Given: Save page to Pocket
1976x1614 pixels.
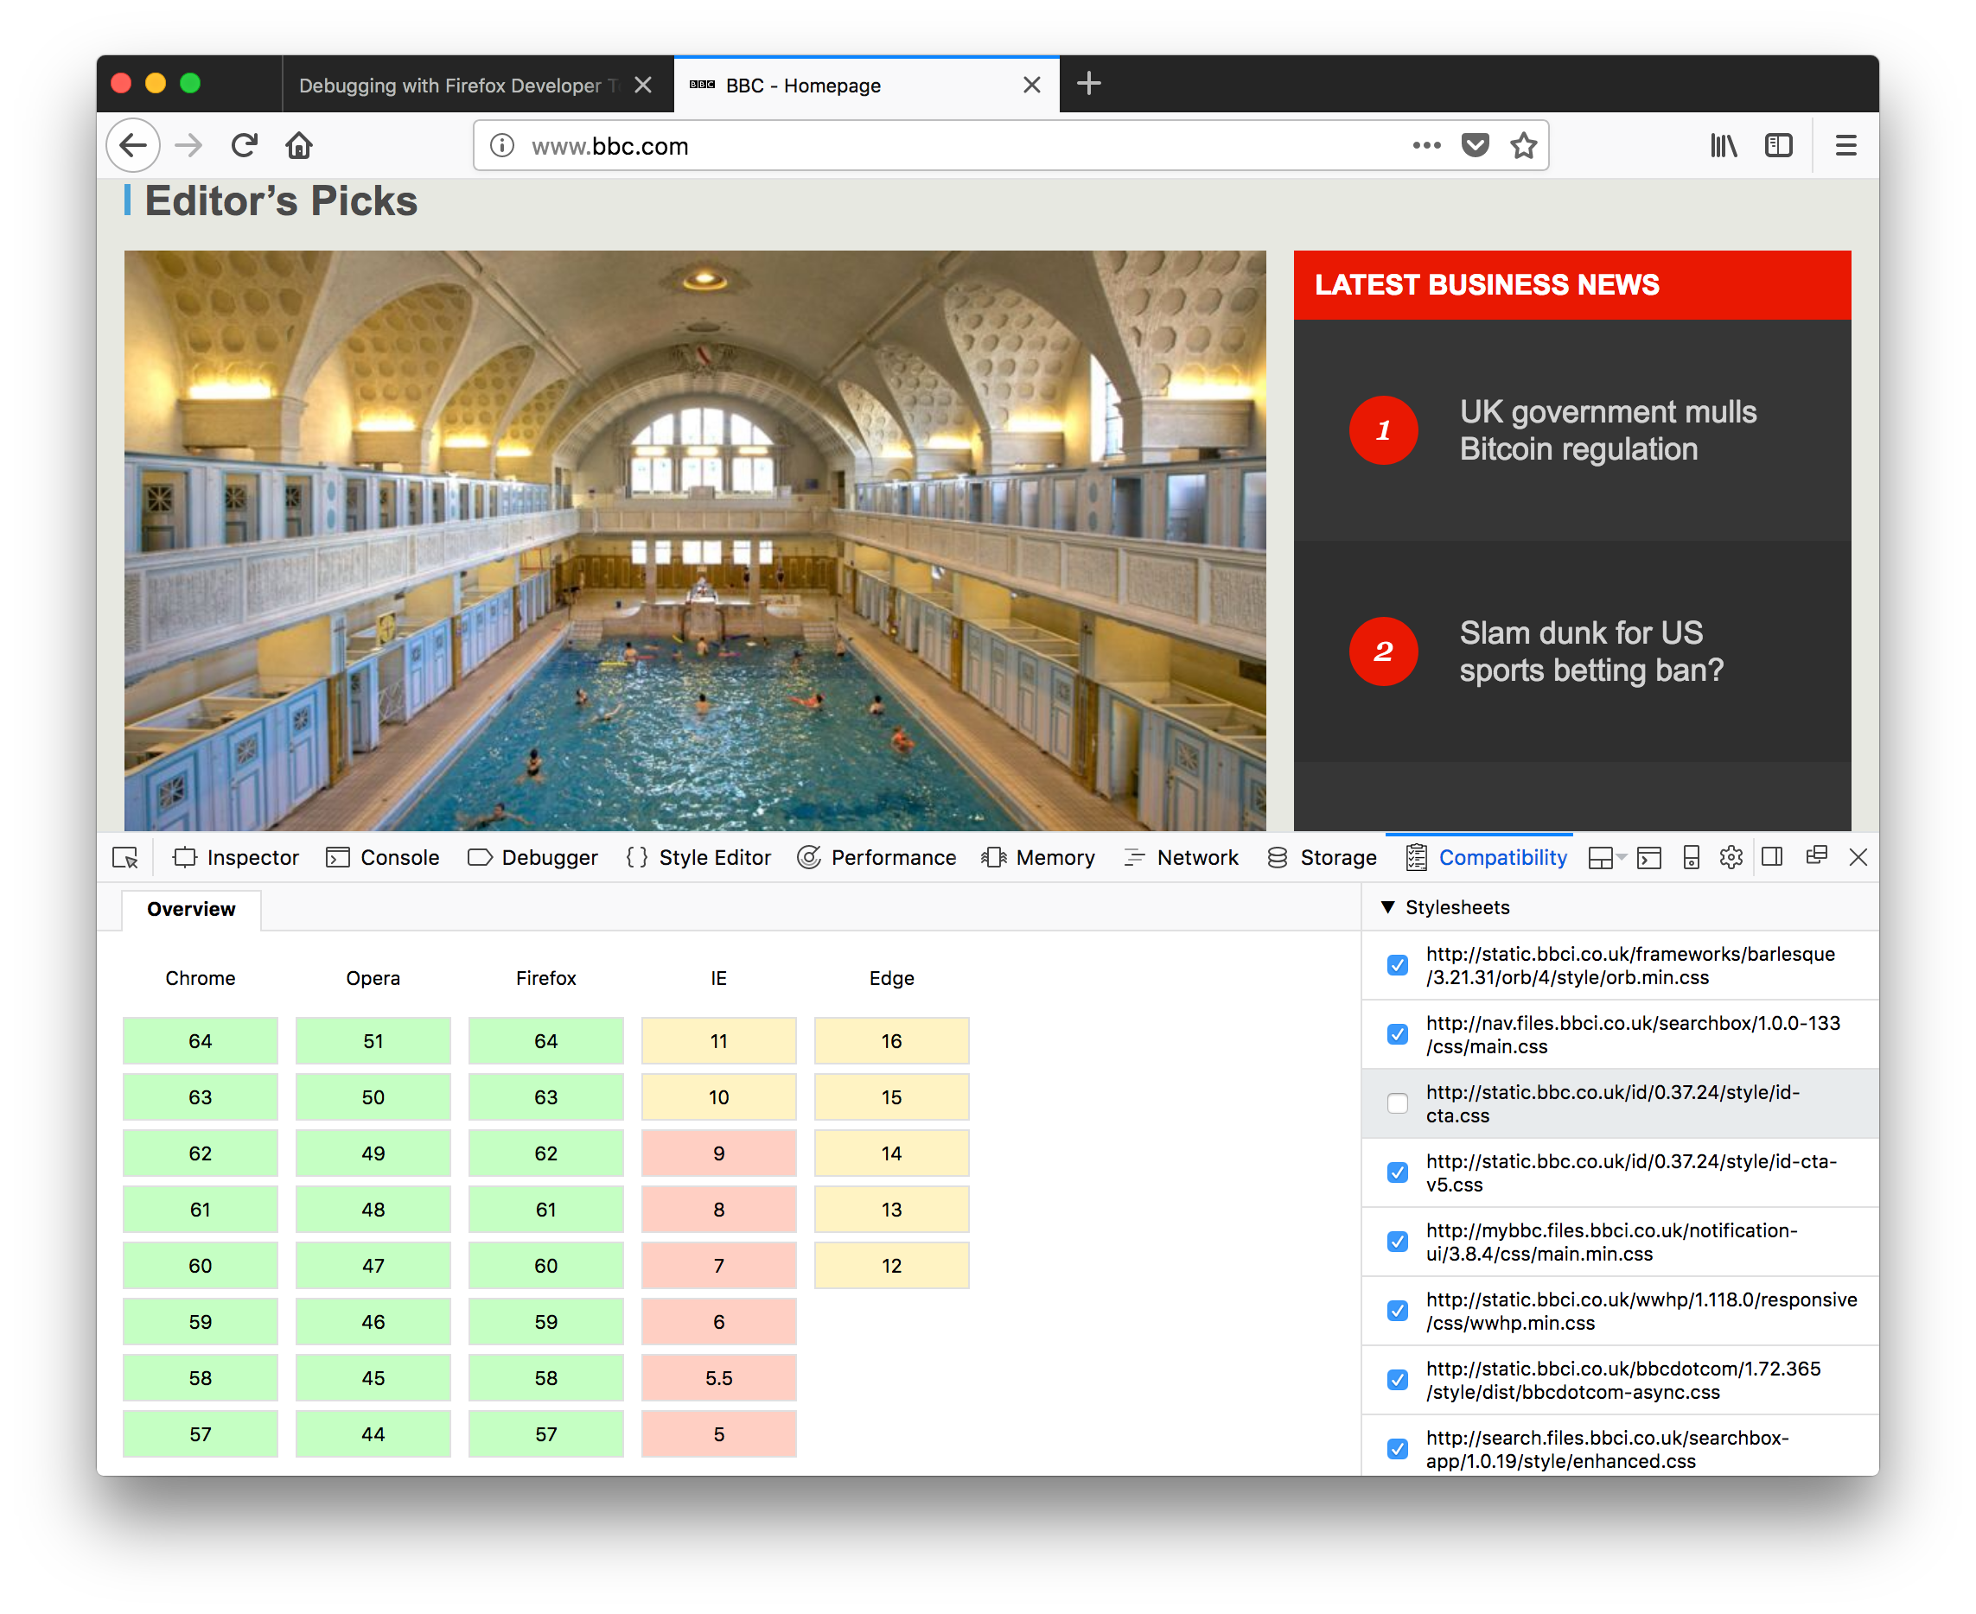Looking at the screenshot, I should 1475,146.
